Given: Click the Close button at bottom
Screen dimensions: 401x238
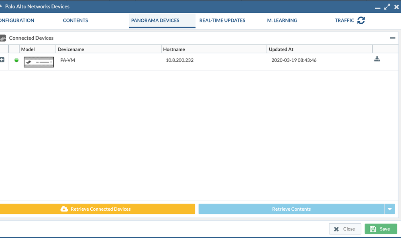Looking at the screenshot, I should click(x=345, y=229).
